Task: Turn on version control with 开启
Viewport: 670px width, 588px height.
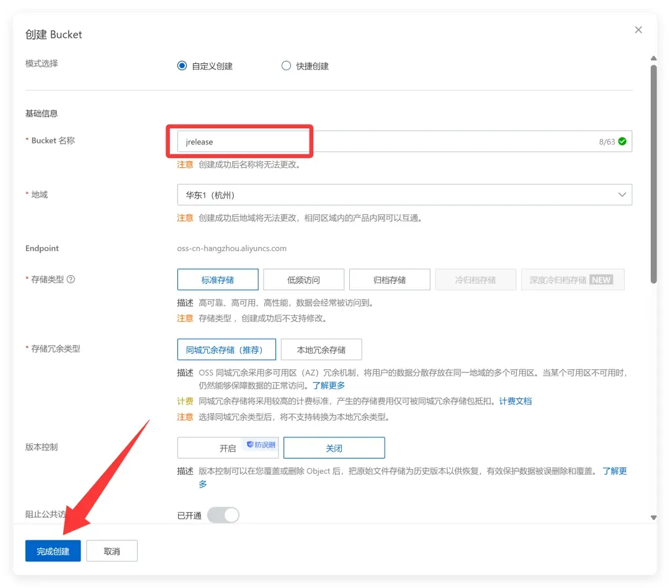Action: tap(228, 447)
